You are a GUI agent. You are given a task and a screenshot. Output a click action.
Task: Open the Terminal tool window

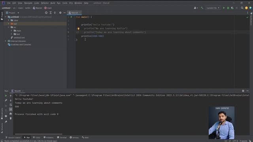(x=62, y=138)
